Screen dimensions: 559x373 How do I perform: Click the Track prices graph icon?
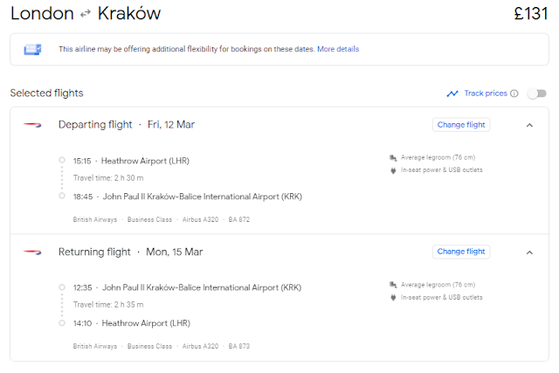[x=452, y=93]
